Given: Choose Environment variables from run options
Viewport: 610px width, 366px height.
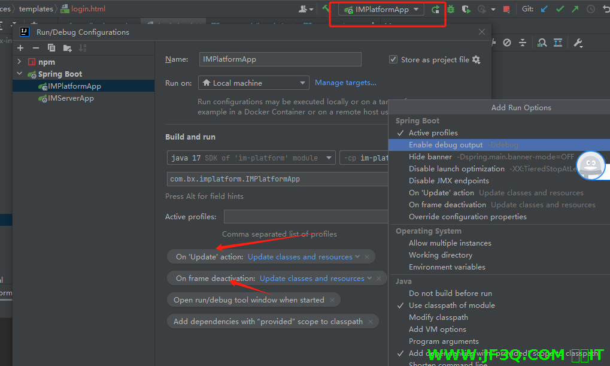Looking at the screenshot, I should (x=447, y=267).
